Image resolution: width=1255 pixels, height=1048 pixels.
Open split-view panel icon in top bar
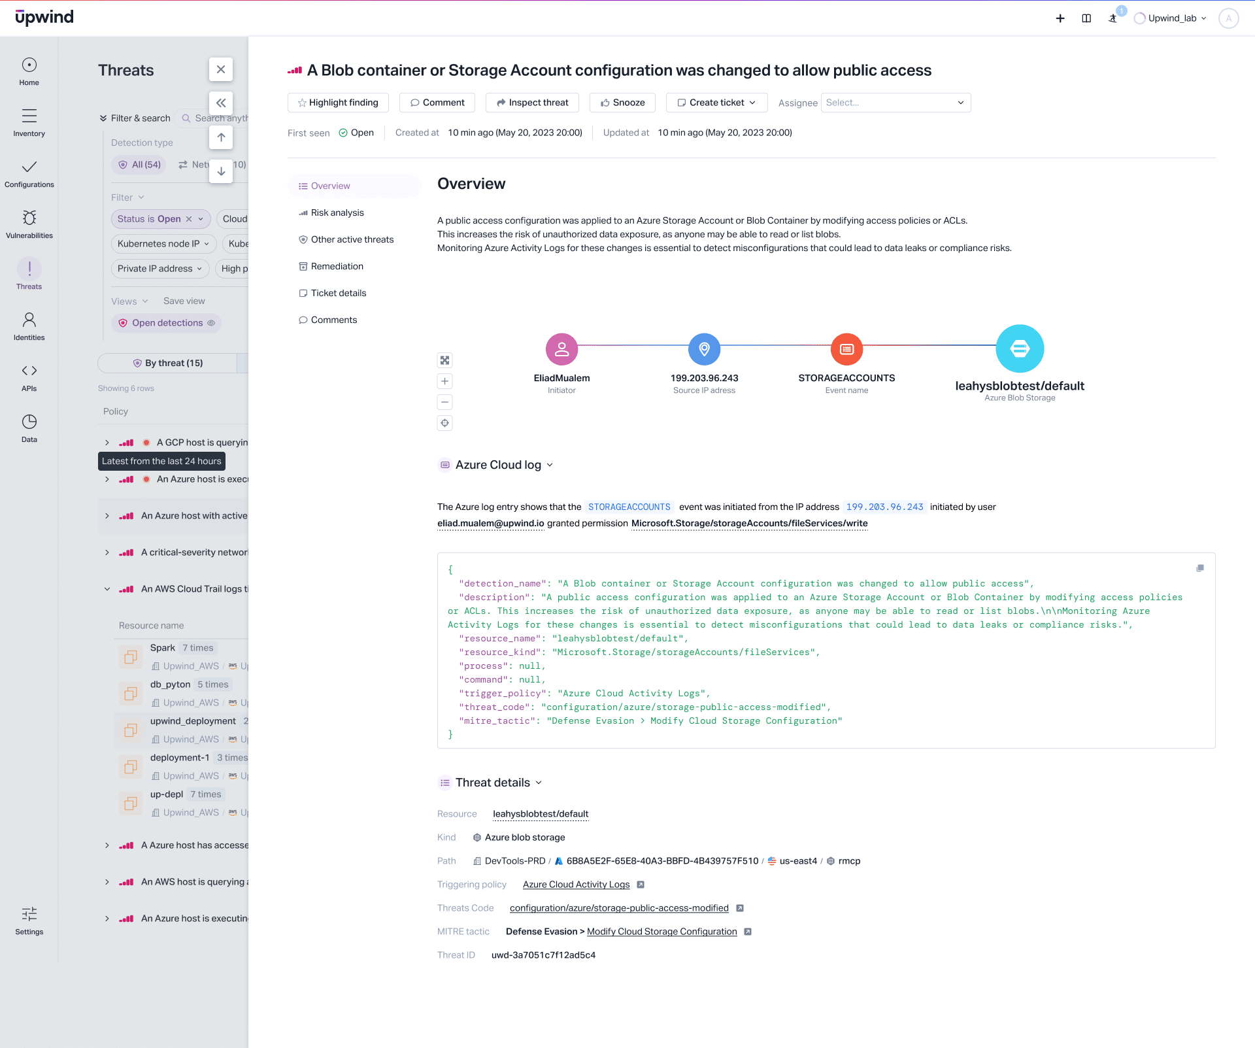point(1086,18)
